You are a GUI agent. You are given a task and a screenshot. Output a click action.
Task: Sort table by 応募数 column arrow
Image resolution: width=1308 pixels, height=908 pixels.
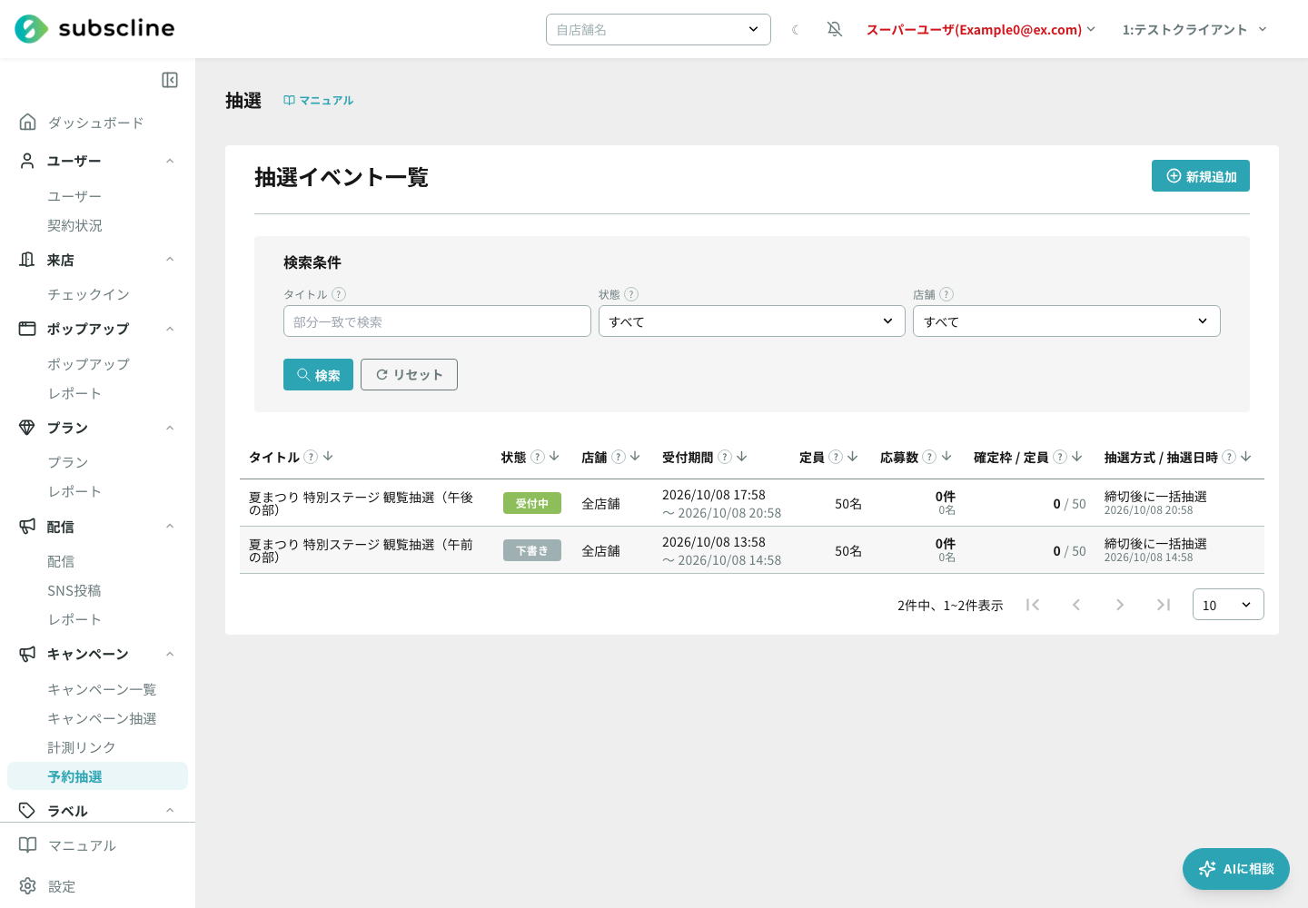coord(946,457)
